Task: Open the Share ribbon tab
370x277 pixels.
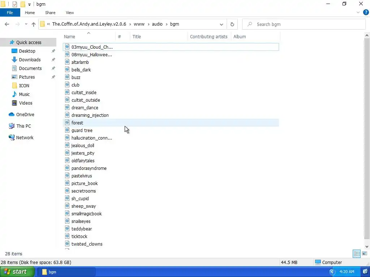Action: pos(50,13)
